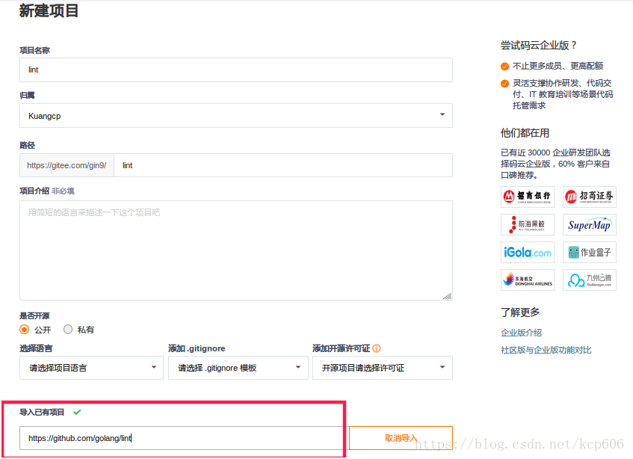This screenshot has width=633, height=459.
Task: Click the 取消导入 button
Action: (x=401, y=438)
